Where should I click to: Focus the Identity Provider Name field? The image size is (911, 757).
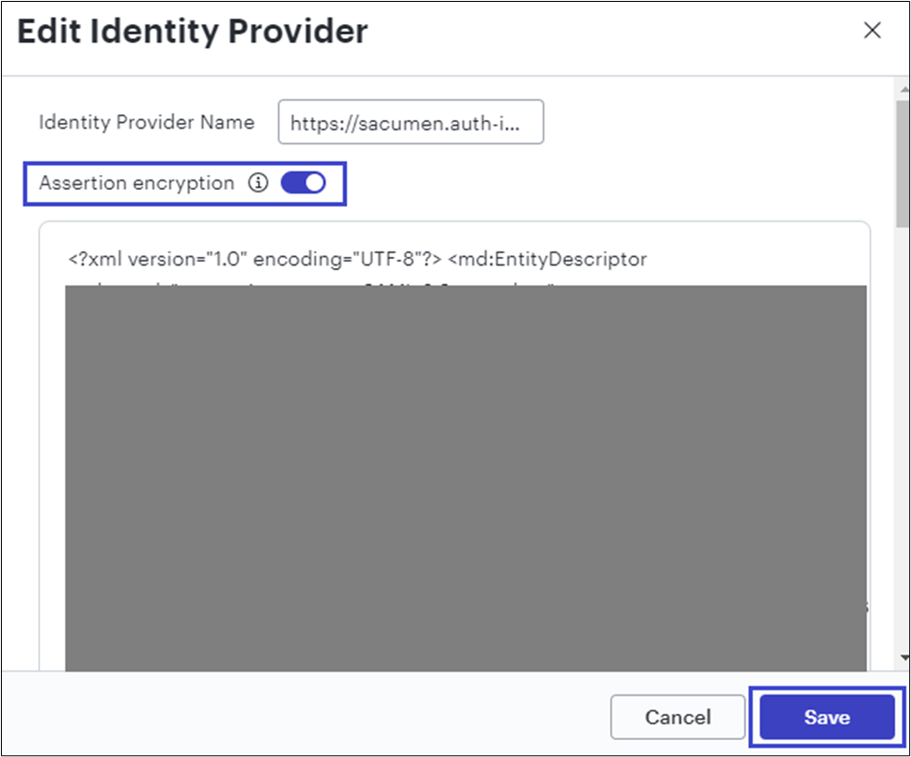pyautogui.click(x=410, y=123)
